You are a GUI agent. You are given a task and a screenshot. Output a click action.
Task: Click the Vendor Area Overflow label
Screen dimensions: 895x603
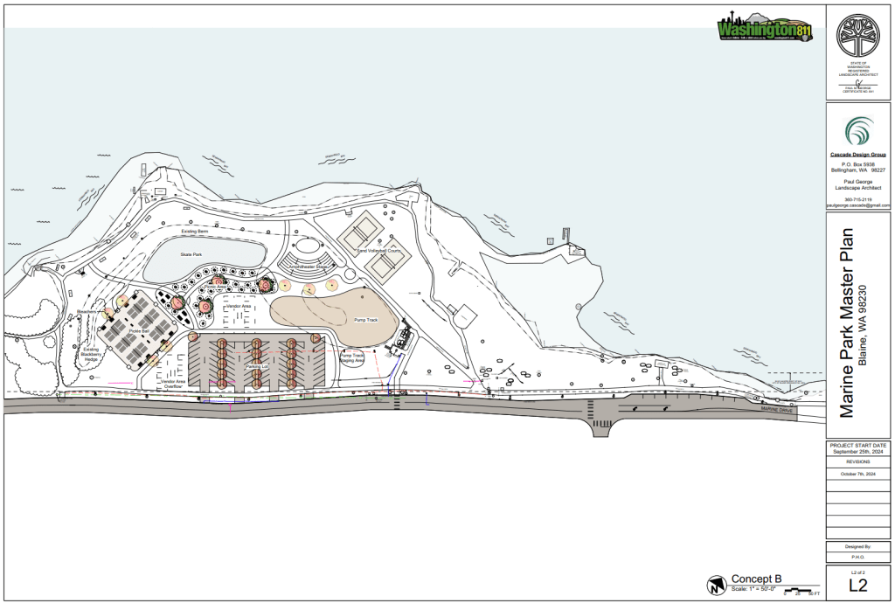tap(171, 384)
